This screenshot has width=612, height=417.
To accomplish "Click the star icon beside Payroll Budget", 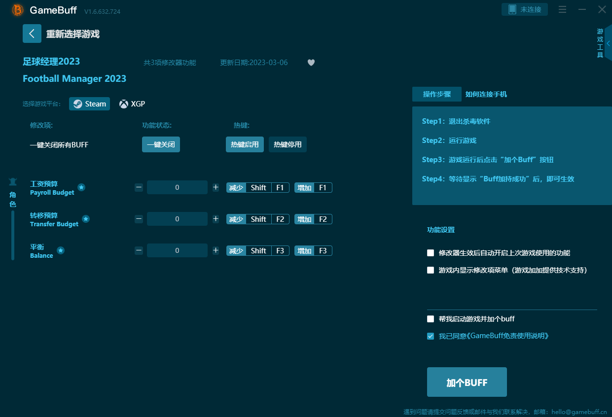I will 81,187.
